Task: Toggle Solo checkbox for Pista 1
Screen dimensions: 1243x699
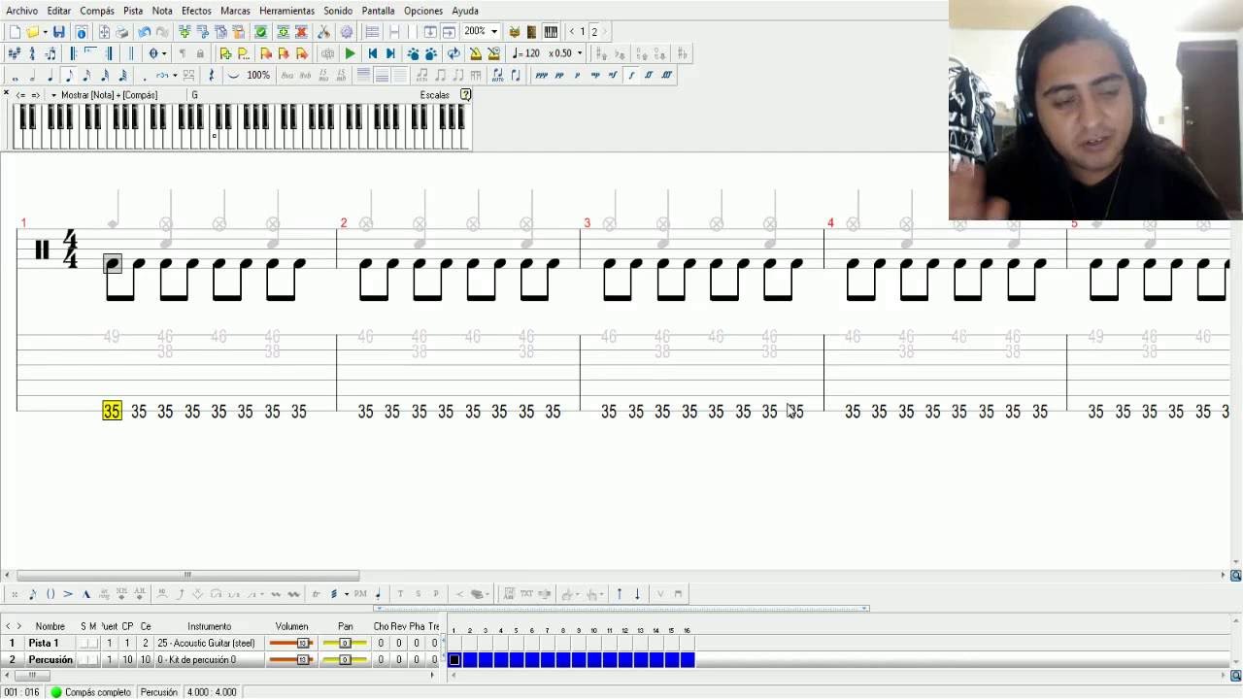Action: coord(84,643)
